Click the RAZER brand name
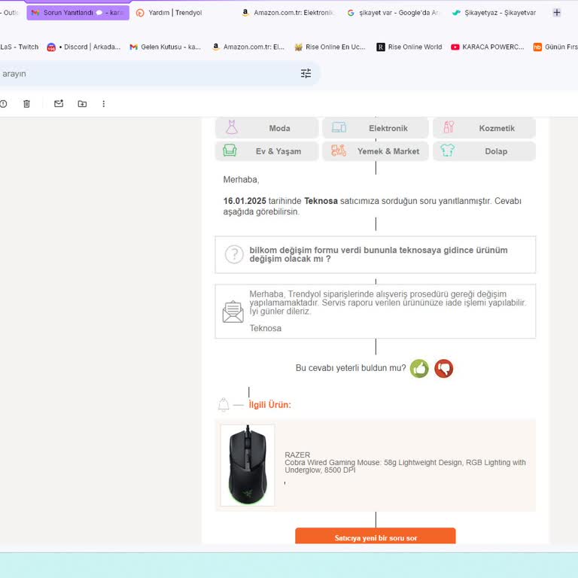 pyautogui.click(x=297, y=455)
